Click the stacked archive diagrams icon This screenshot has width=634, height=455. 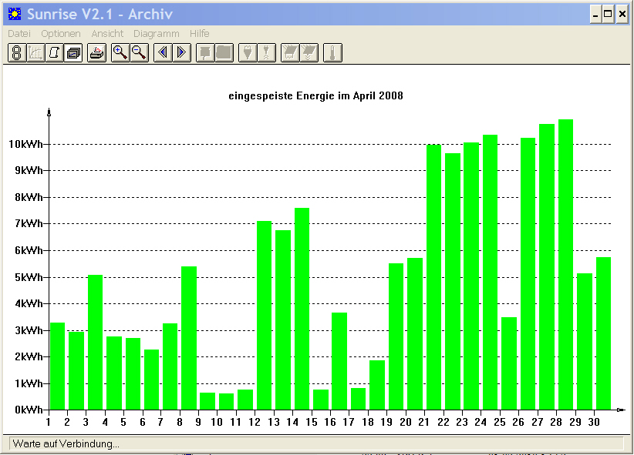pos(73,53)
